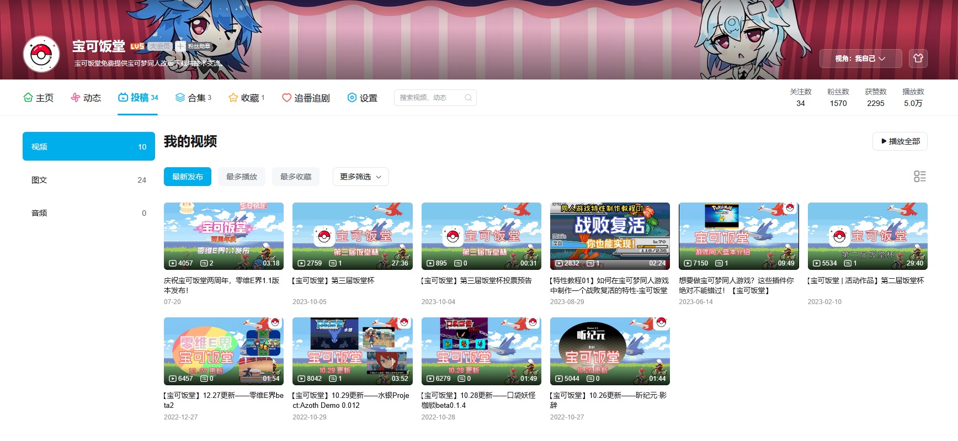Click play count 4057 on first video
Viewport: 958px width, 441px height.
(181, 263)
